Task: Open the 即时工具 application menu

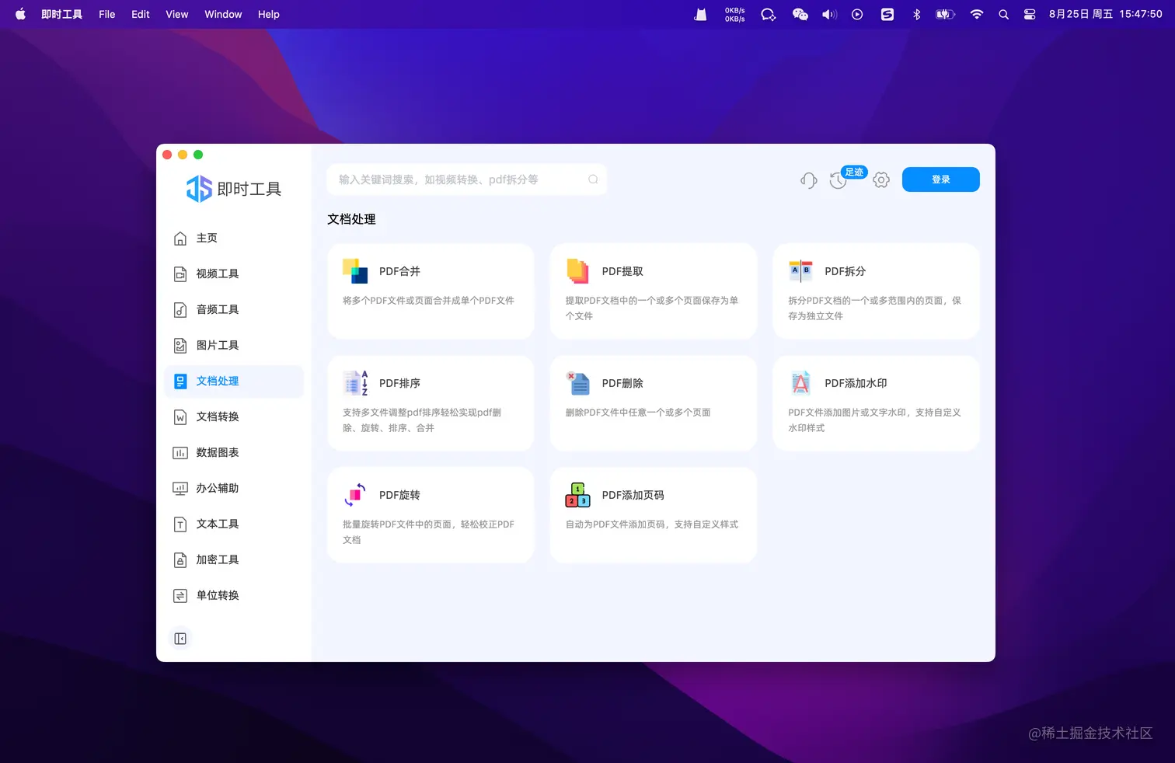Action: [x=62, y=14]
